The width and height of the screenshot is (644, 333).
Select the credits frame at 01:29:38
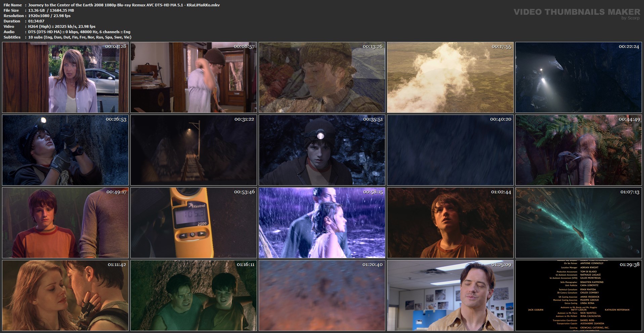pos(579,295)
